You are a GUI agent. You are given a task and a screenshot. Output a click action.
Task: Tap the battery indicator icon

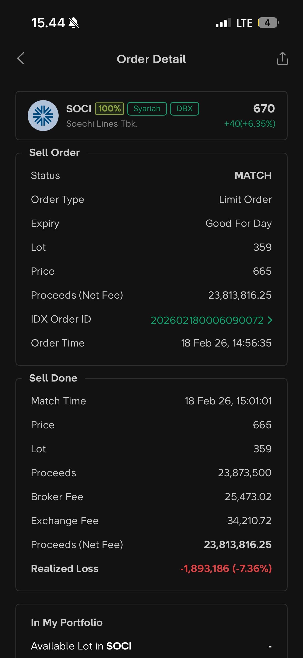tap(268, 23)
